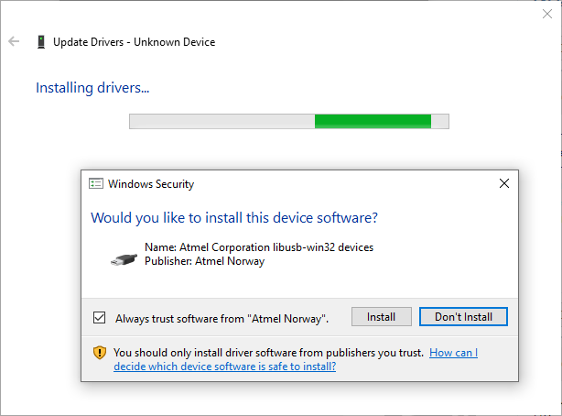Go back with the arrow in Update Drivers
Viewport: 562px width, 416px height.
tap(14, 41)
